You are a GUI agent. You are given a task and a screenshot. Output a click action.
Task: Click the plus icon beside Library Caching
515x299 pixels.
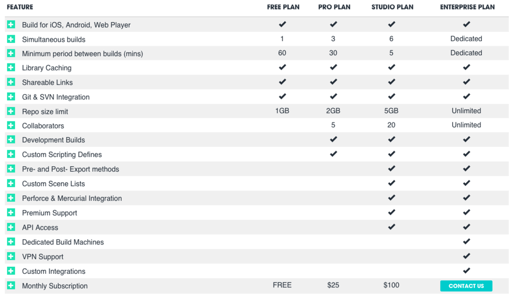point(11,67)
